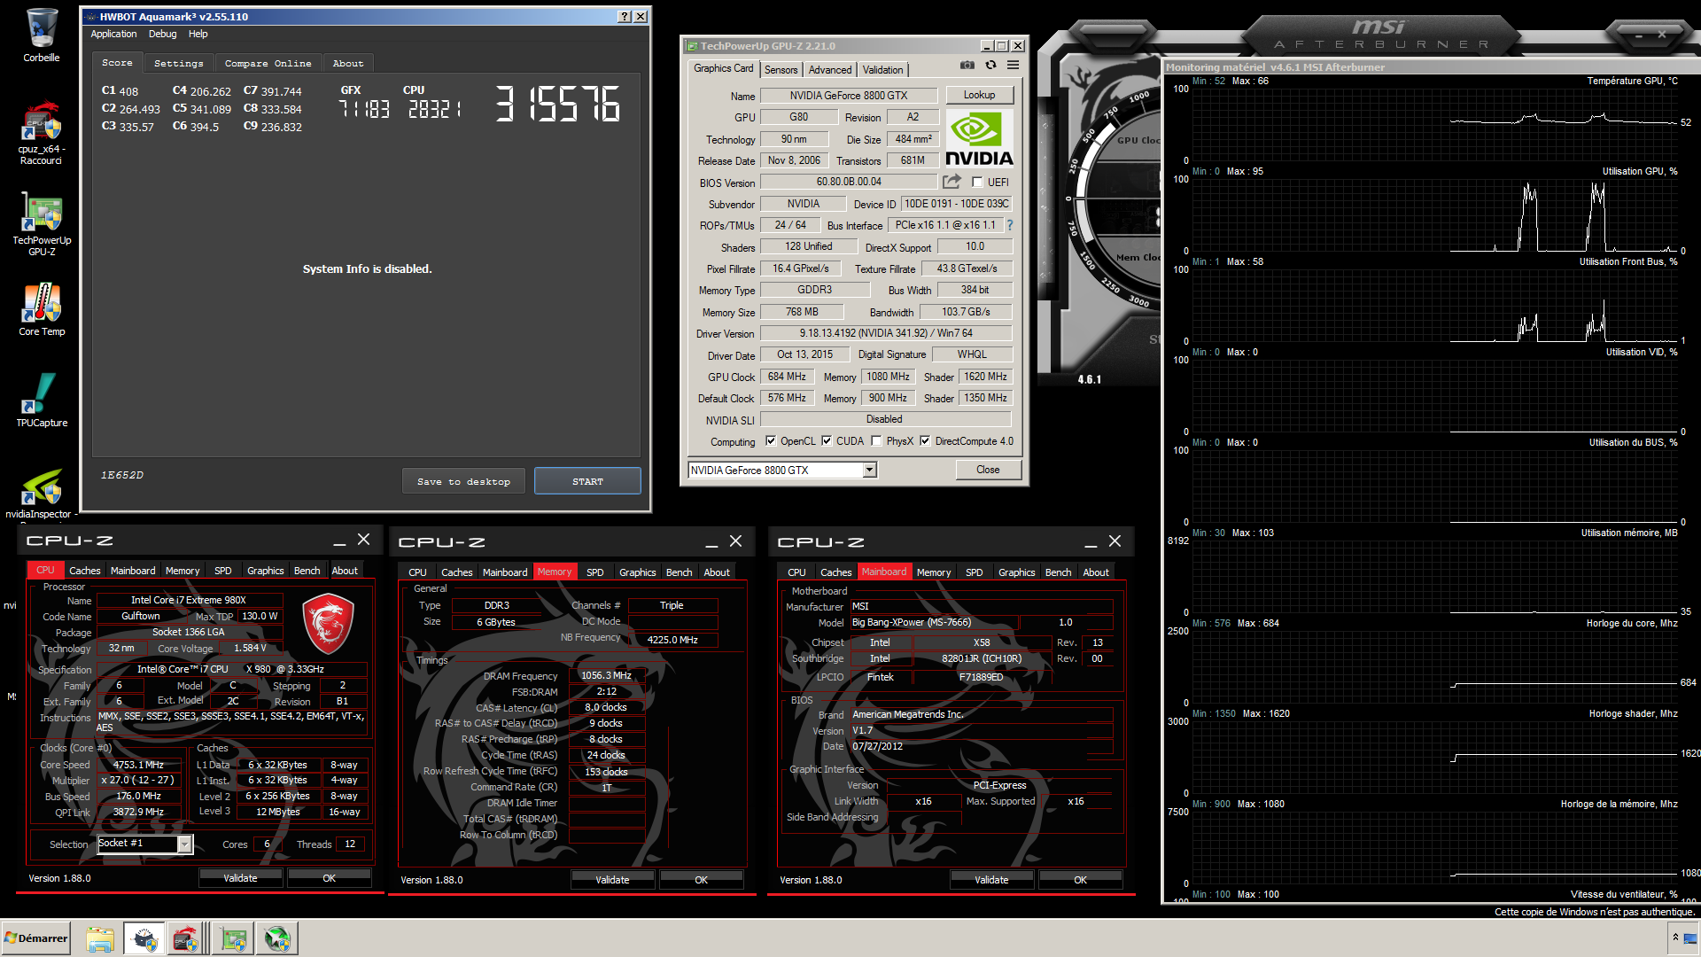Open SPD tab in CPU-Z memory timings window
The width and height of the screenshot is (1701, 957).
tap(594, 572)
